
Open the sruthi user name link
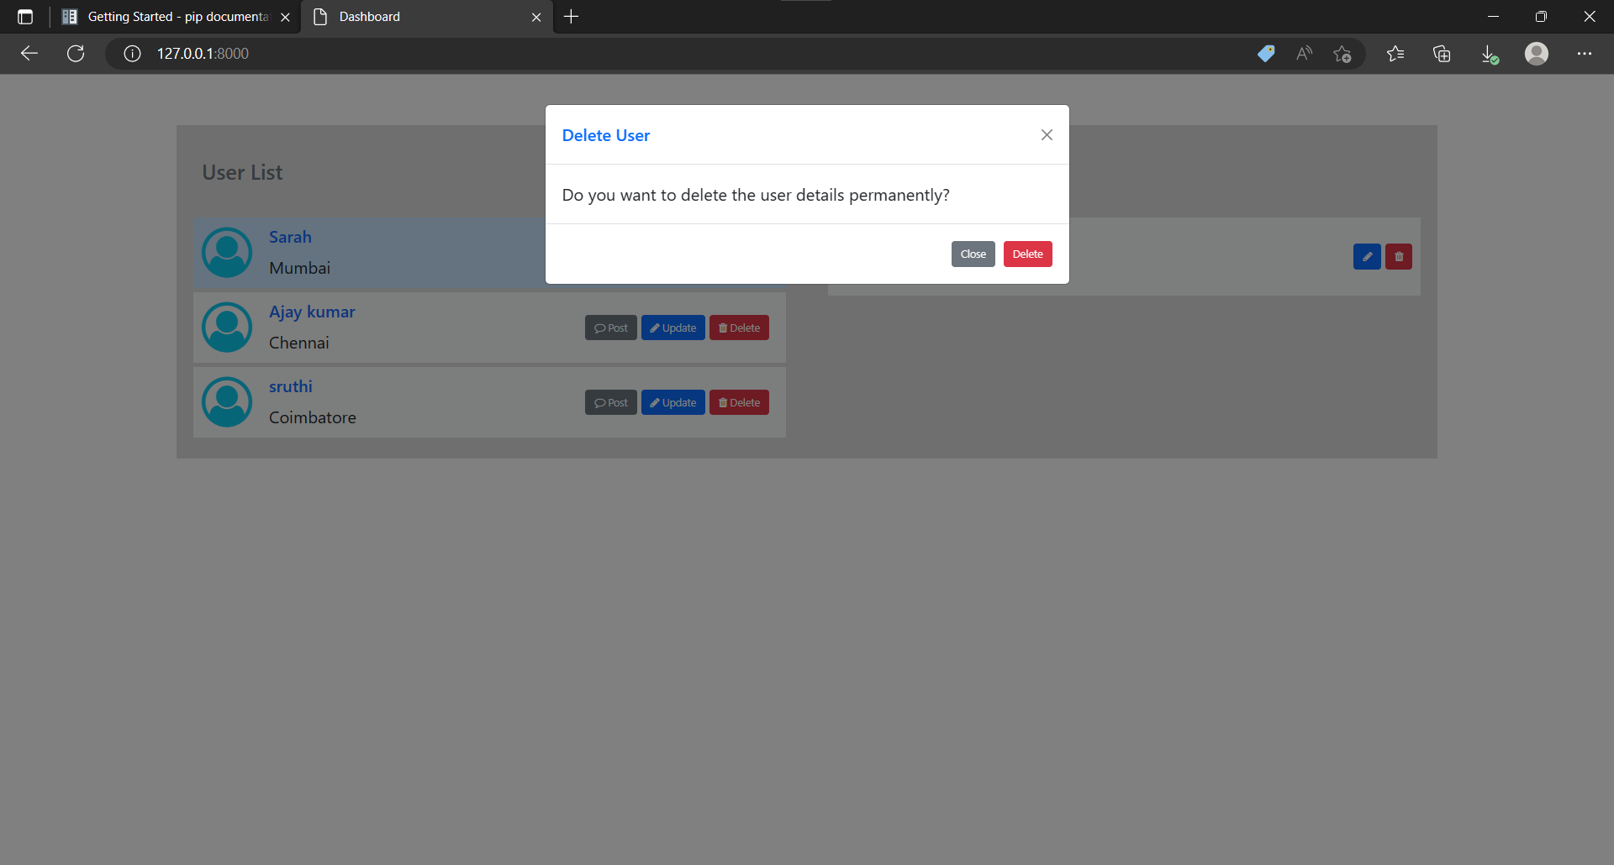click(x=291, y=386)
